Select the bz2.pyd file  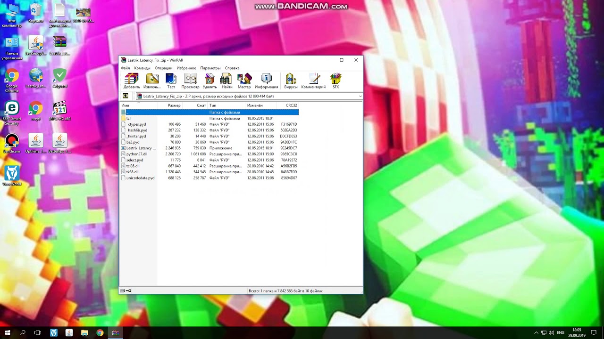210,142
